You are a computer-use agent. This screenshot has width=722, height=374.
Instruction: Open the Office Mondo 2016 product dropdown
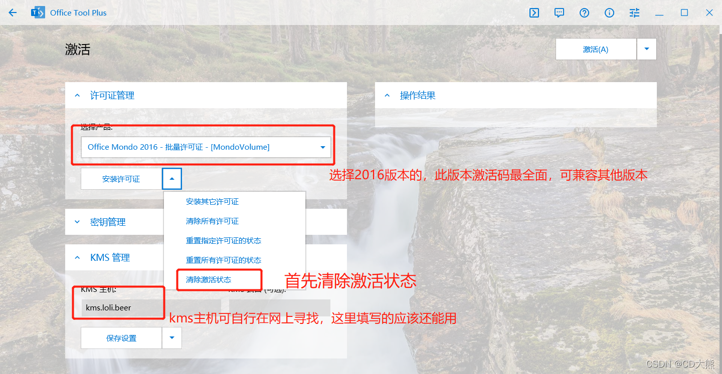click(206, 147)
